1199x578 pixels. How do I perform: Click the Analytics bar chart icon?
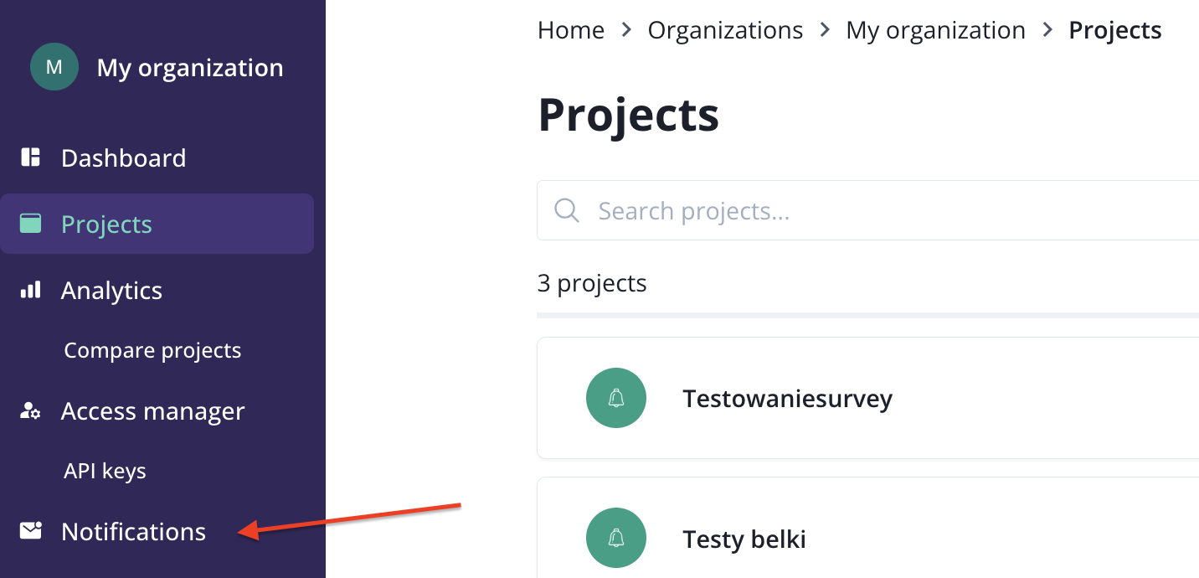[31, 290]
